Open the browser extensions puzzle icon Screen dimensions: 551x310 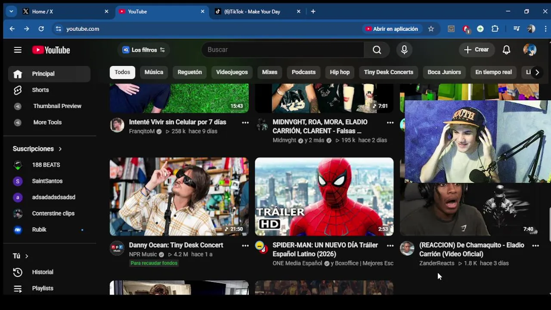[495, 29]
